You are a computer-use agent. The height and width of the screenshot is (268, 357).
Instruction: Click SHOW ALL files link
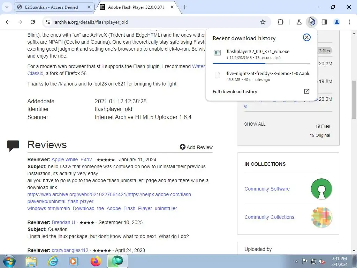point(255,124)
